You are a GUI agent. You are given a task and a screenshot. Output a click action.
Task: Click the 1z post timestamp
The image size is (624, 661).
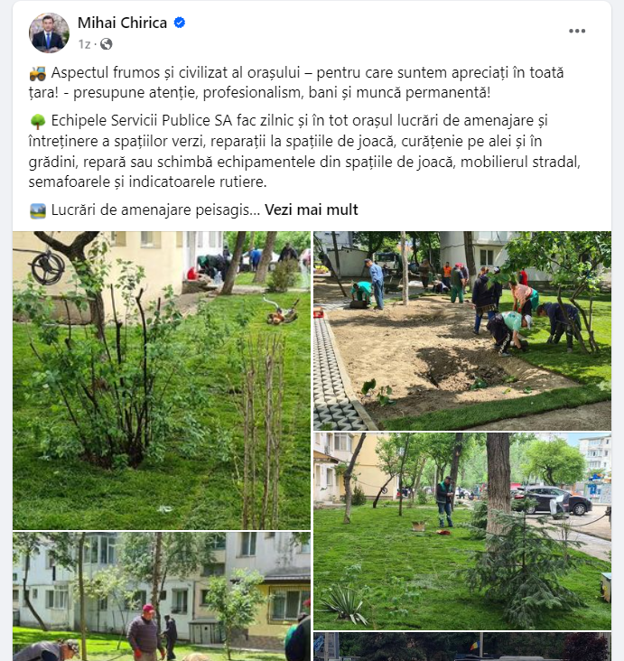click(84, 44)
